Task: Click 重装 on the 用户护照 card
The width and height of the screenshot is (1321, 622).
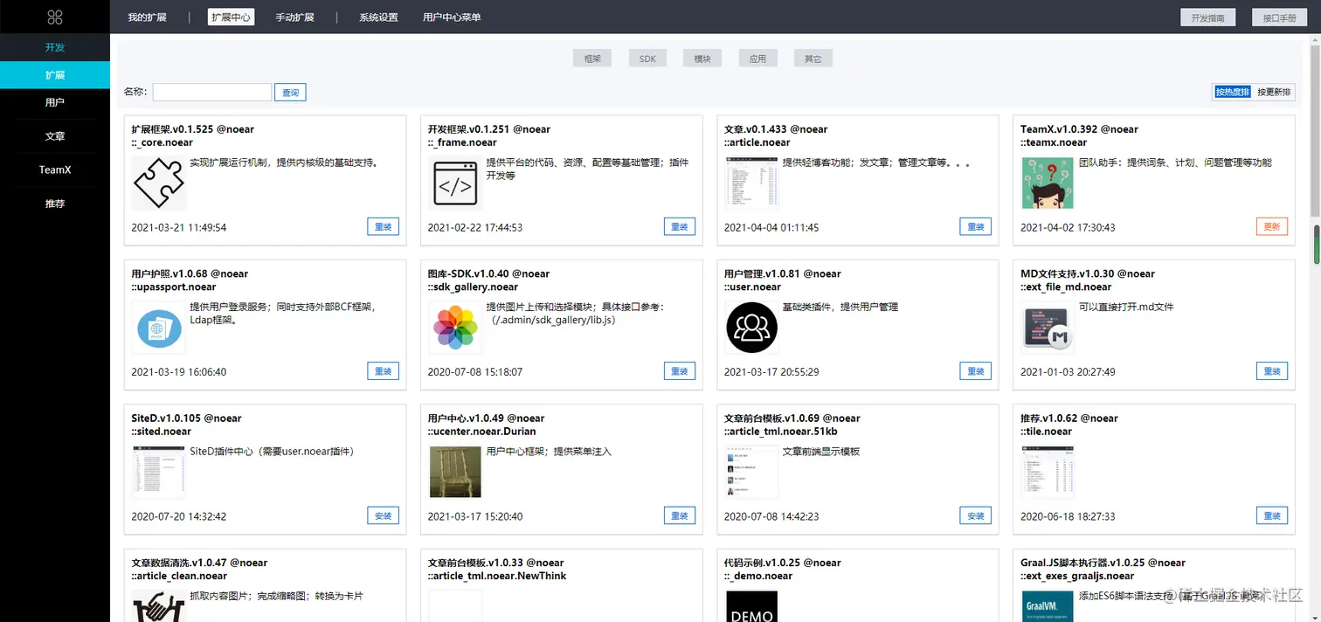Action: [x=383, y=371]
